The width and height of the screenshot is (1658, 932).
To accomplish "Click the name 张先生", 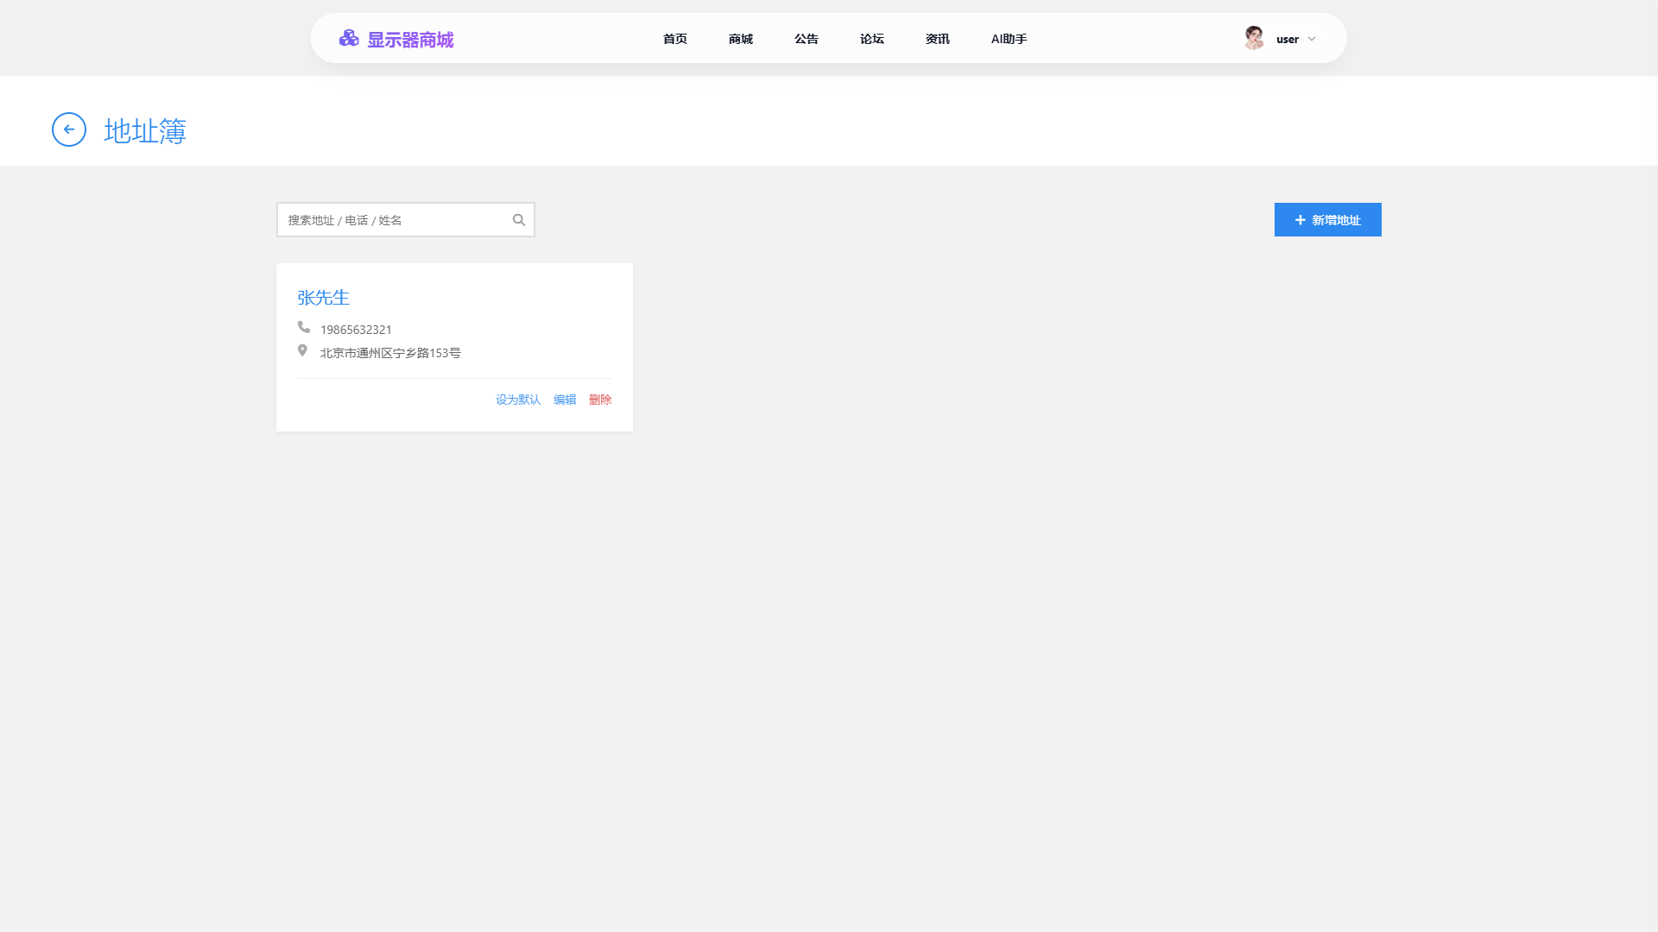I will click(324, 298).
